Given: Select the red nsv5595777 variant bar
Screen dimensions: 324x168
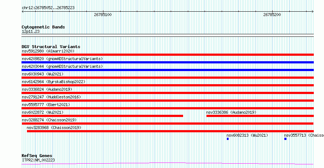Looking at the screenshot, I should click(167, 108).
